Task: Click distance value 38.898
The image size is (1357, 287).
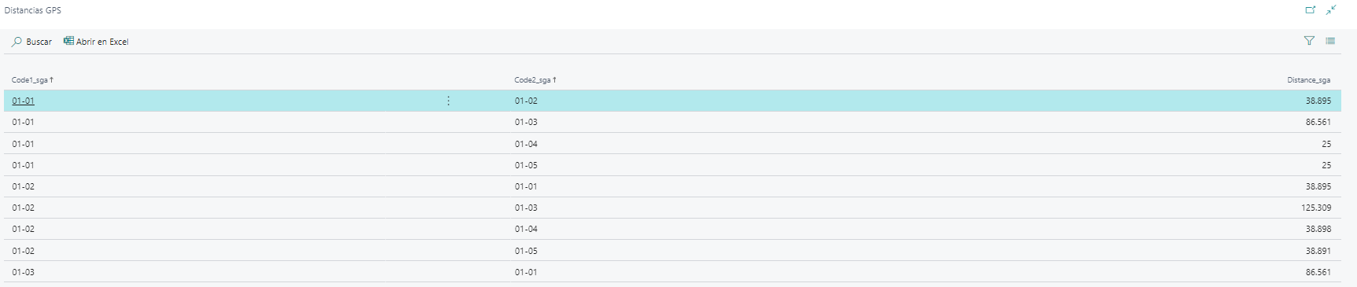Action: tap(1318, 229)
